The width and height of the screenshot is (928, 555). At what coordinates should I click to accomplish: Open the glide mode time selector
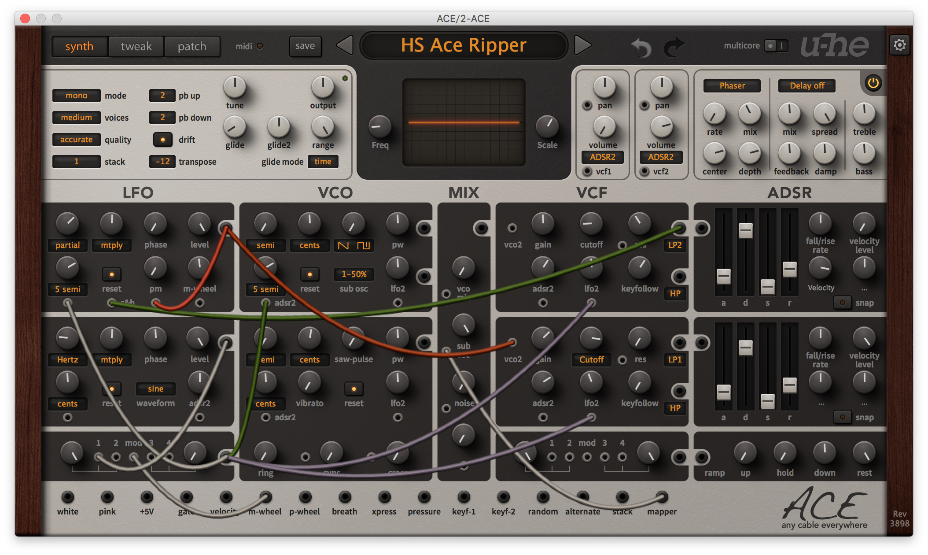[x=323, y=162]
